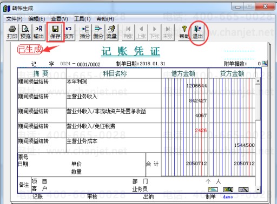This screenshot has height=204, width=277.
Task: Select the 主营业务成本 subject cell
Action: [x=114, y=145]
